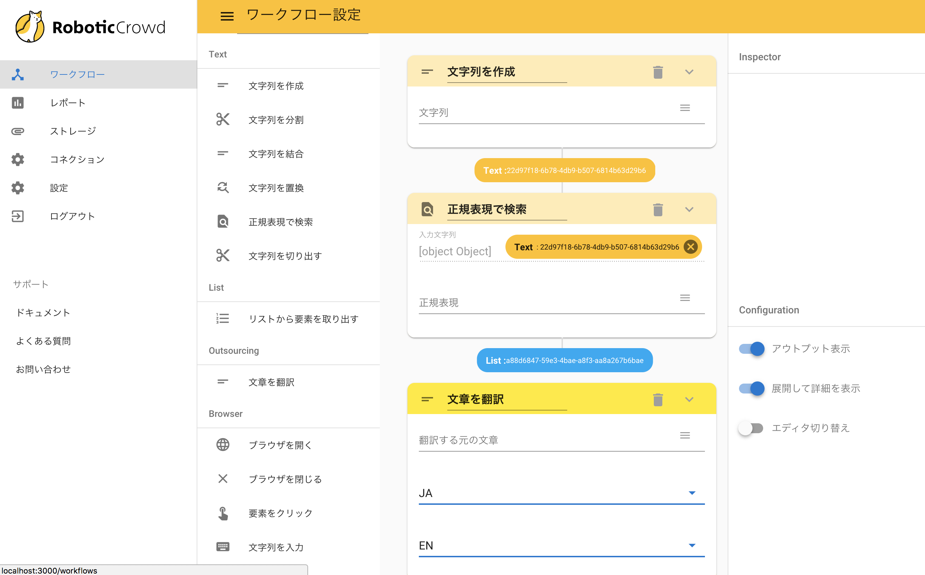Click the blue List output chip
The width and height of the screenshot is (925, 575).
564,360
